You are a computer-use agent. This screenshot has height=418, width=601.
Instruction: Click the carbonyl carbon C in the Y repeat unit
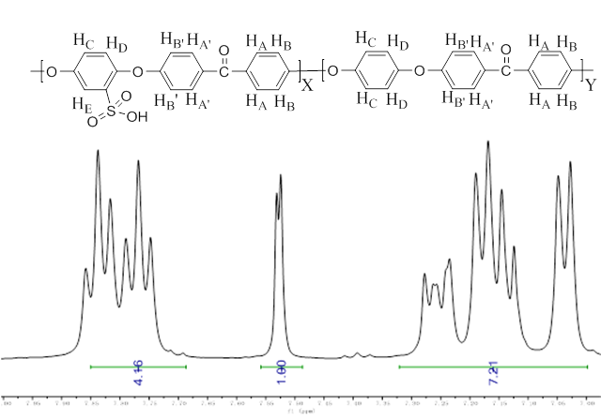(x=505, y=70)
